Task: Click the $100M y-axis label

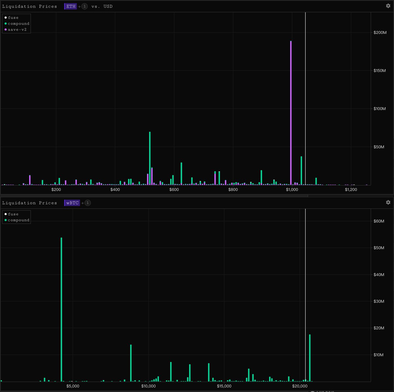Action: (380, 109)
